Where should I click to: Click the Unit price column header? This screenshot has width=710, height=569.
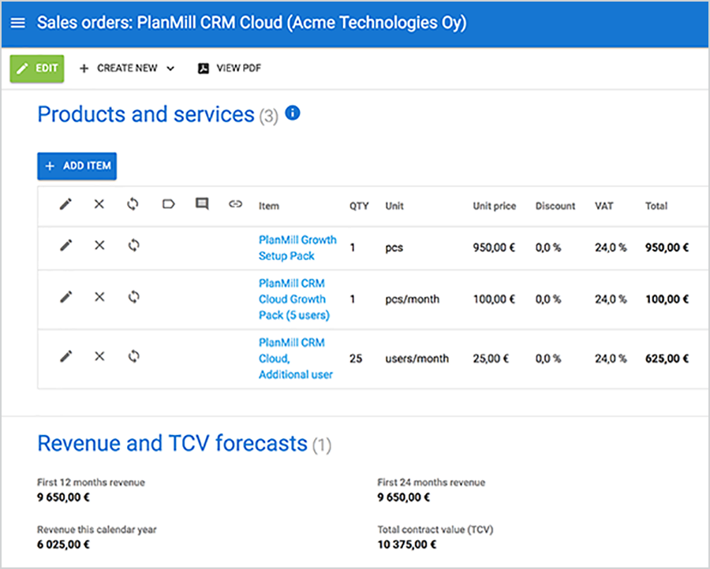pyautogui.click(x=495, y=206)
